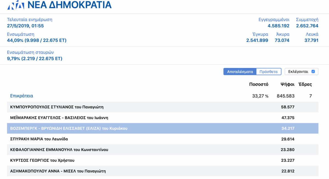
Task: Click the 23.280 votes value
Action: click(288, 150)
